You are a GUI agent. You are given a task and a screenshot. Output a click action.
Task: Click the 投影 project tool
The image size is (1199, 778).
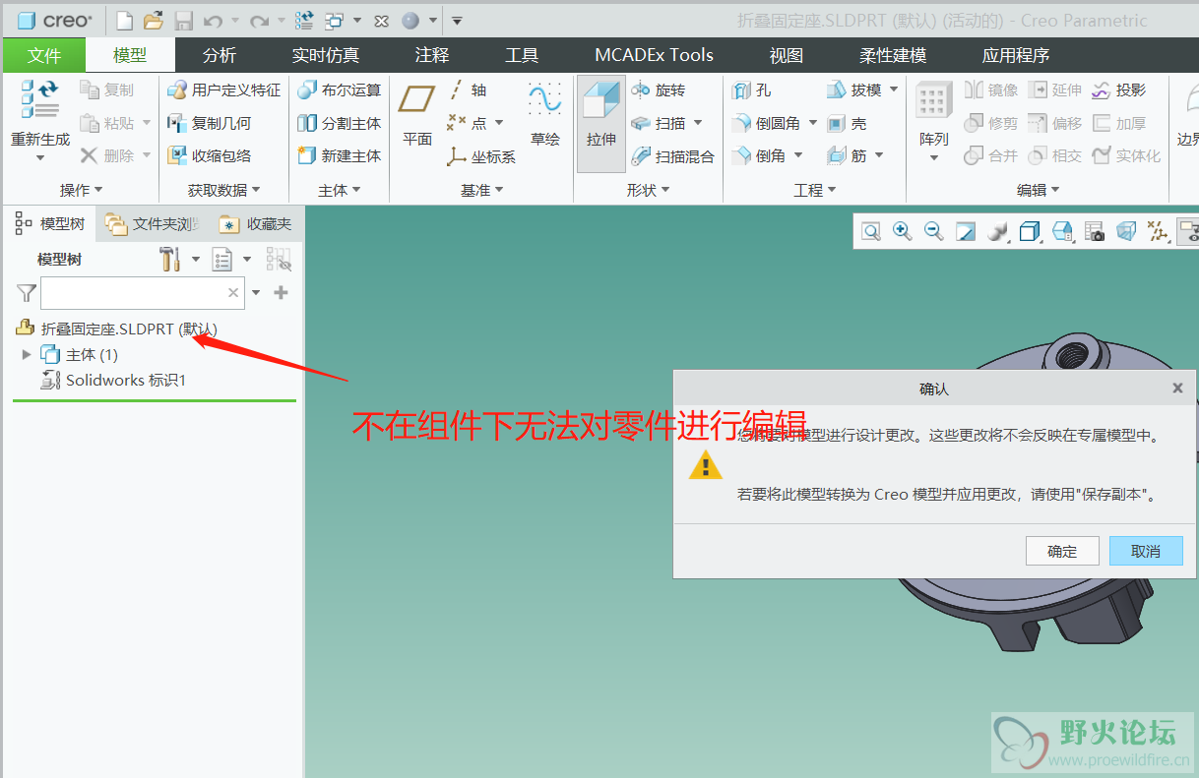[x=1119, y=90]
